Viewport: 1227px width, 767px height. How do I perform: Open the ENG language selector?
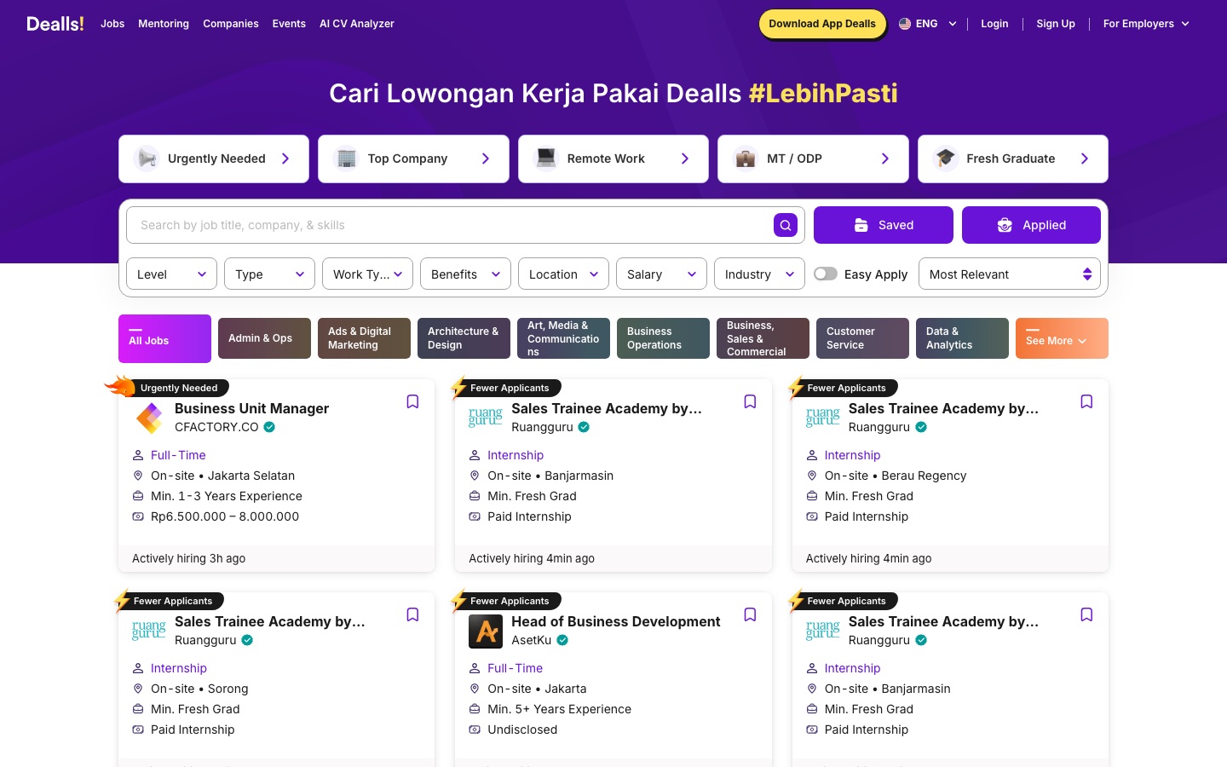[928, 24]
